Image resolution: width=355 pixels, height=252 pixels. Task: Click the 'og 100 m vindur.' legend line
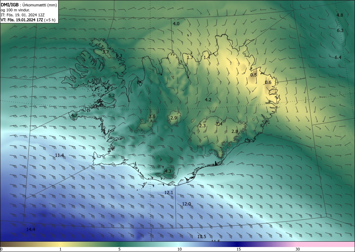[x=15, y=10]
